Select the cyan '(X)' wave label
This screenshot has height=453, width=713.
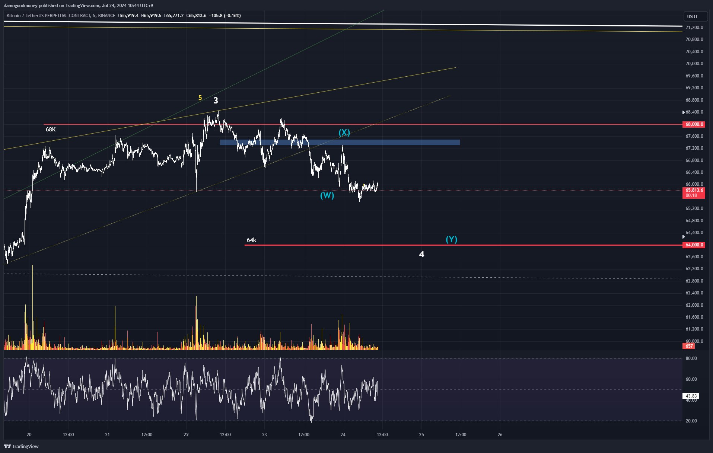[x=344, y=133]
